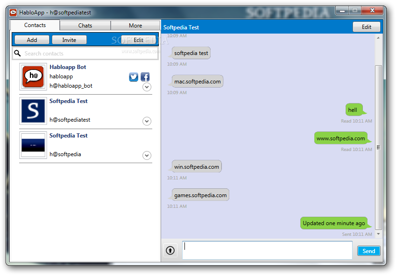Click the 'Sent 10:11 AM' status text
The image size is (396, 275).
[357, 234]
